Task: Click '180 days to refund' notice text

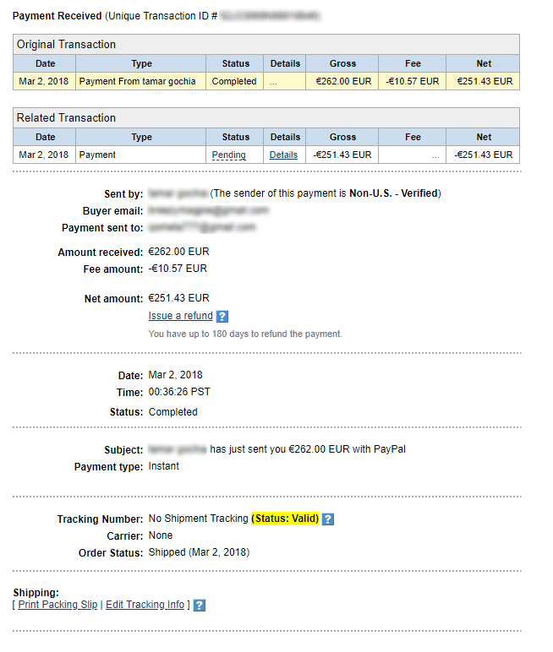Action: point(245,334)
